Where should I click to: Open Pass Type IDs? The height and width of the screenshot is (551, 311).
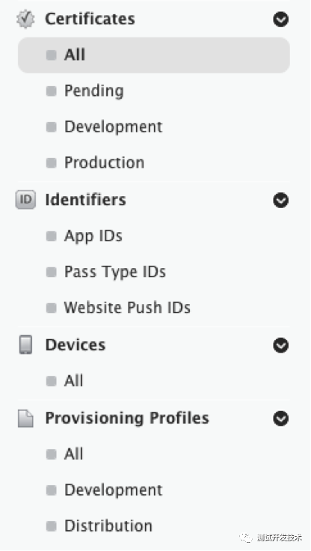point(115,273)
